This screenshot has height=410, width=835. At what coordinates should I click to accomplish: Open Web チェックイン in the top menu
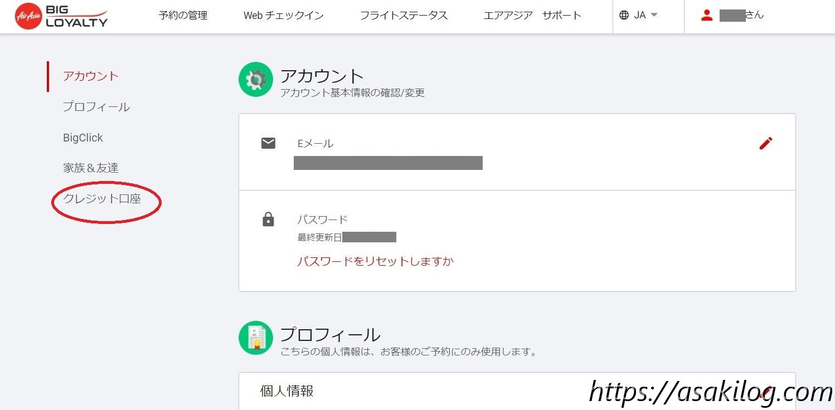(x=284, y=16)
